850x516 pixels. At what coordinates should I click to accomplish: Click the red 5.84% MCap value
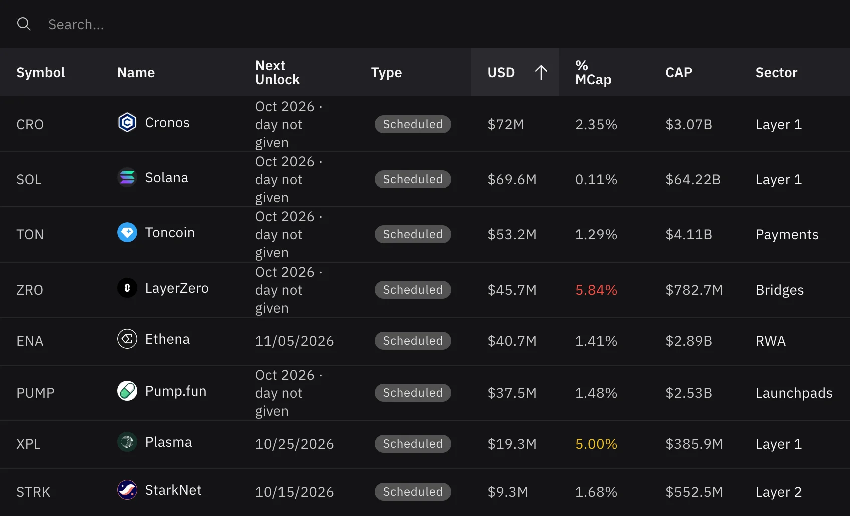point(596,290)
